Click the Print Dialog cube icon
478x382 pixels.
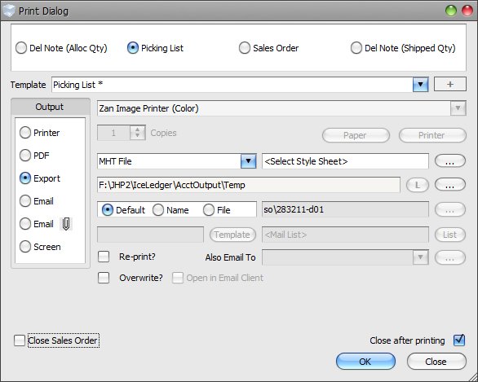(x=9, y=11)
